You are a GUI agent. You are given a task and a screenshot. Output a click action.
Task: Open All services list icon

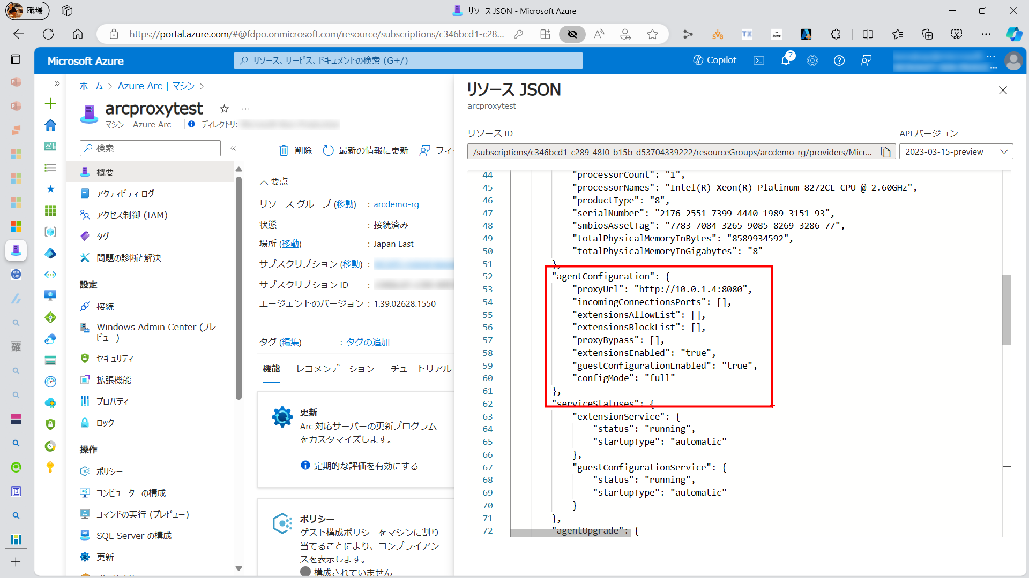pos(50,168)
